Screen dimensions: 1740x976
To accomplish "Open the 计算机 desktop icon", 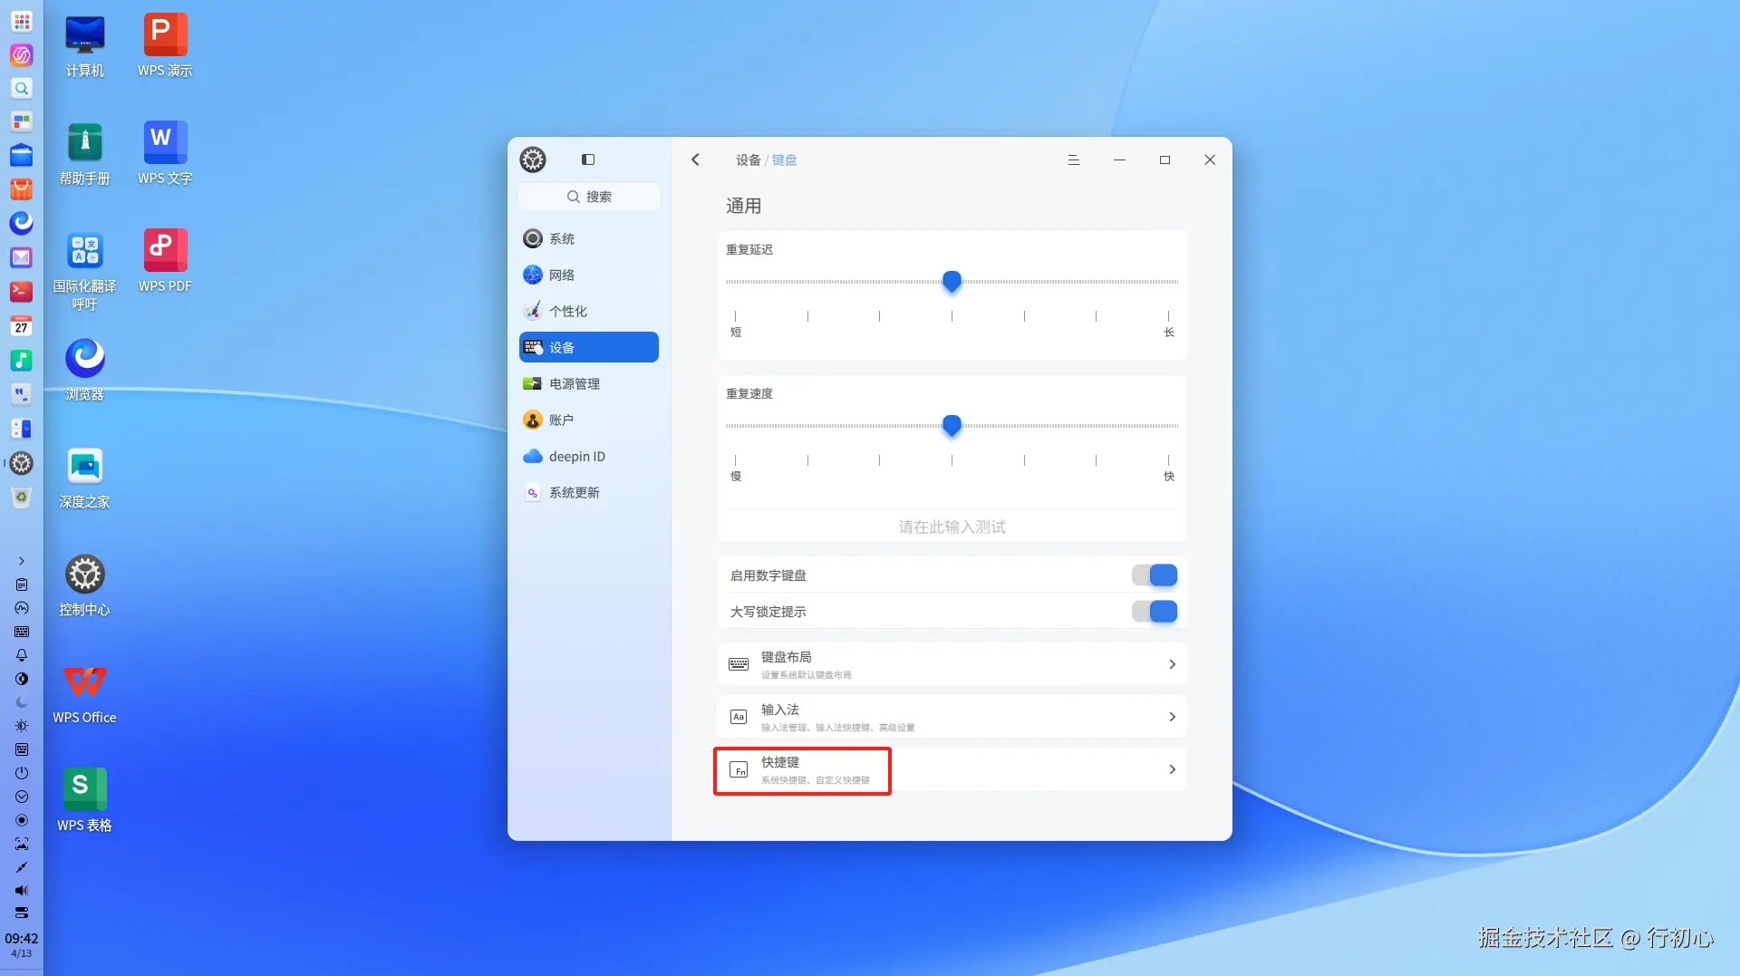I will point(85,46).
